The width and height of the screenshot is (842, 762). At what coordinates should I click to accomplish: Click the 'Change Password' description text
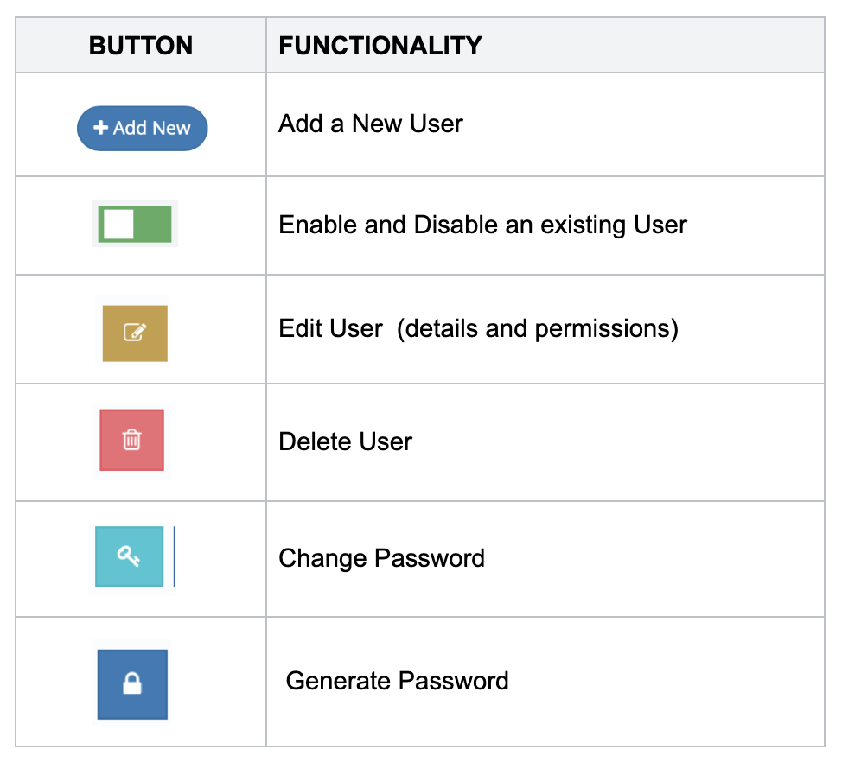[x=381, y=558]
